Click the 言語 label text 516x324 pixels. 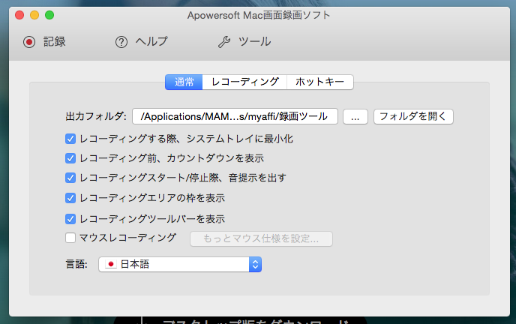[x=76, y=264]
